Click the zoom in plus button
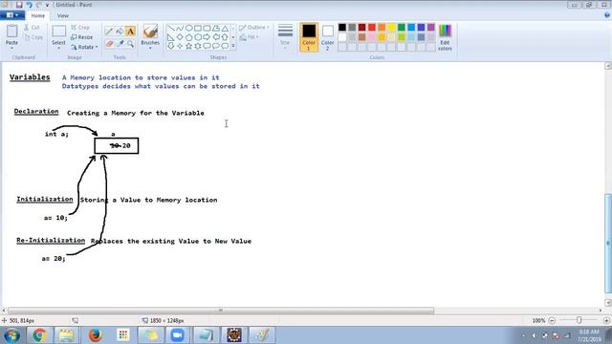This screenshot has height=344, width=612. 606,320
